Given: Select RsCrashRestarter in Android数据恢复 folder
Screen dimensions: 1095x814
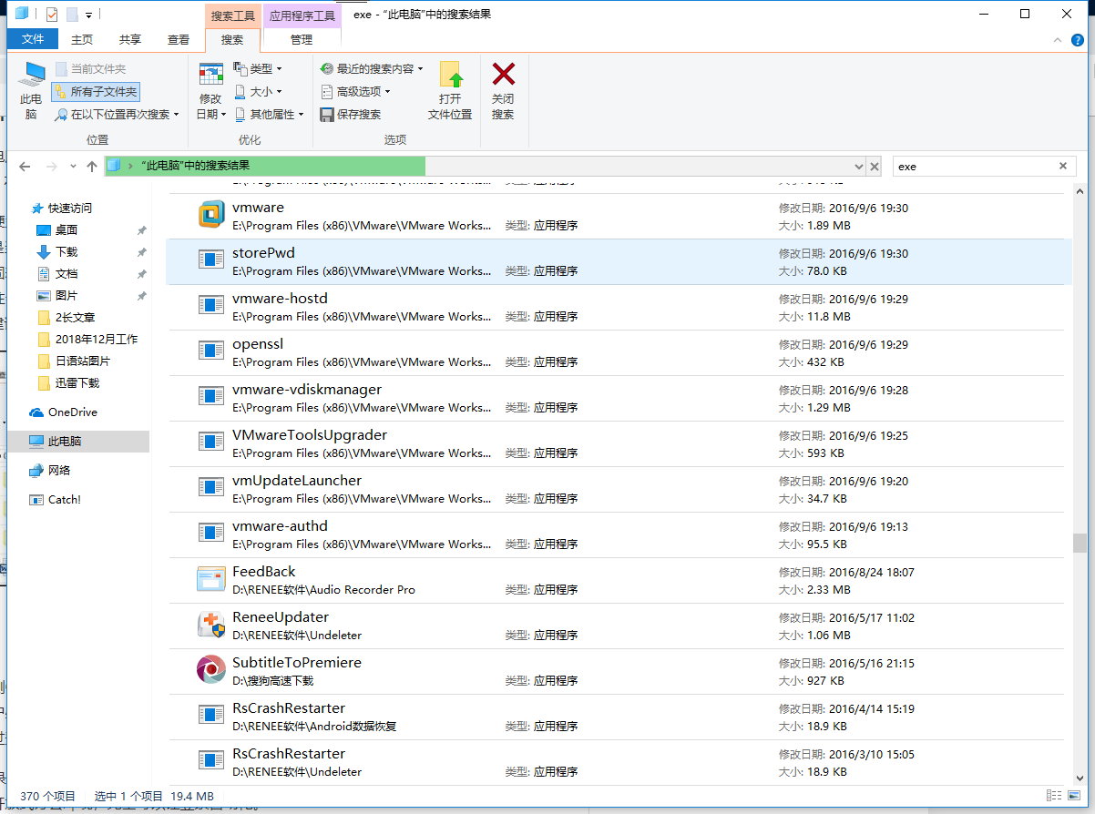Looking at the screenshot, I should point(615,717).
